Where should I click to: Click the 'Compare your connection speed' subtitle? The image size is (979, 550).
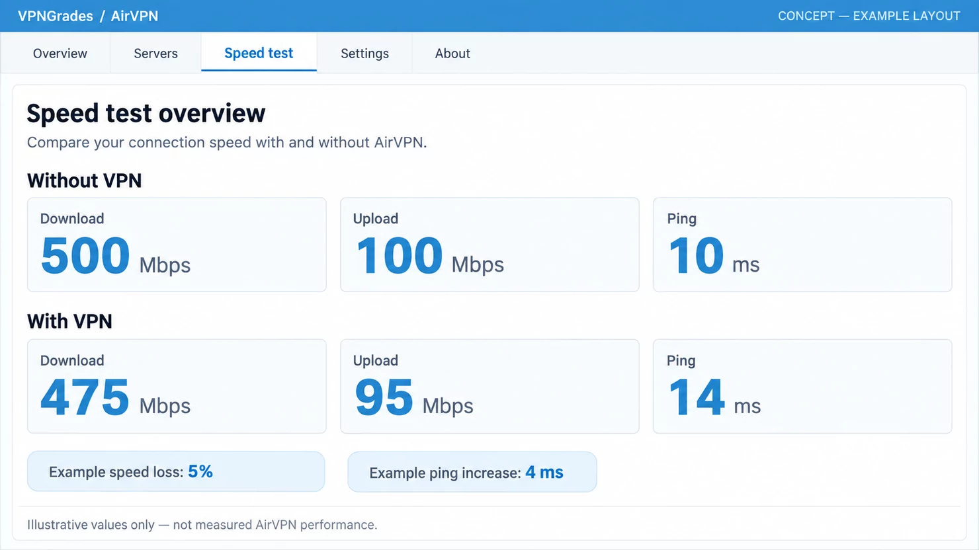click(x=227, y=142)
